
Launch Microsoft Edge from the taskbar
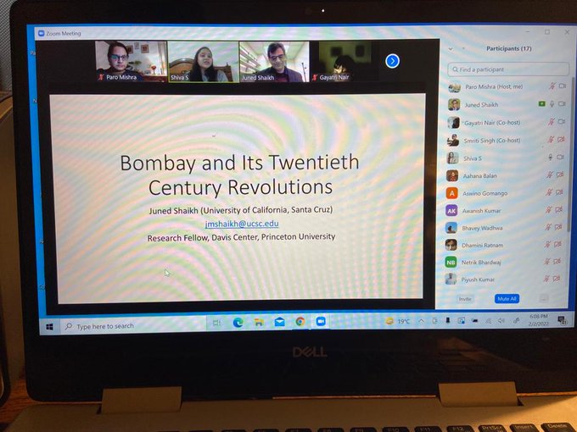pos(238,322)
